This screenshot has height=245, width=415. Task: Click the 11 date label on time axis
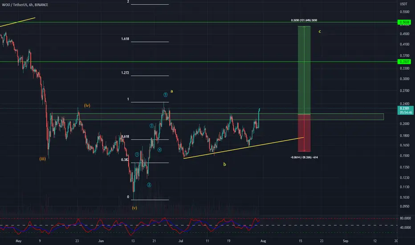click(207, 241)
